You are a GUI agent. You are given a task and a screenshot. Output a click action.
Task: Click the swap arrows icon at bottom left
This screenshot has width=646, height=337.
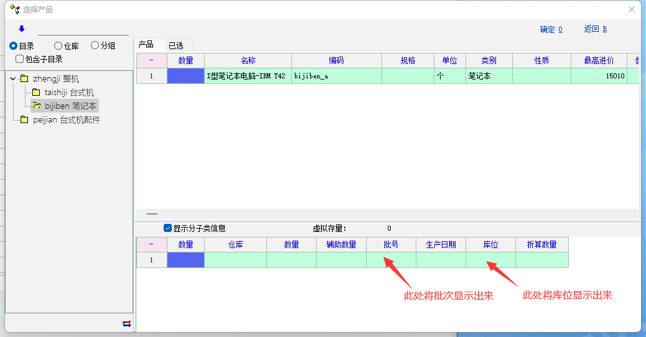tap(126, 323)
